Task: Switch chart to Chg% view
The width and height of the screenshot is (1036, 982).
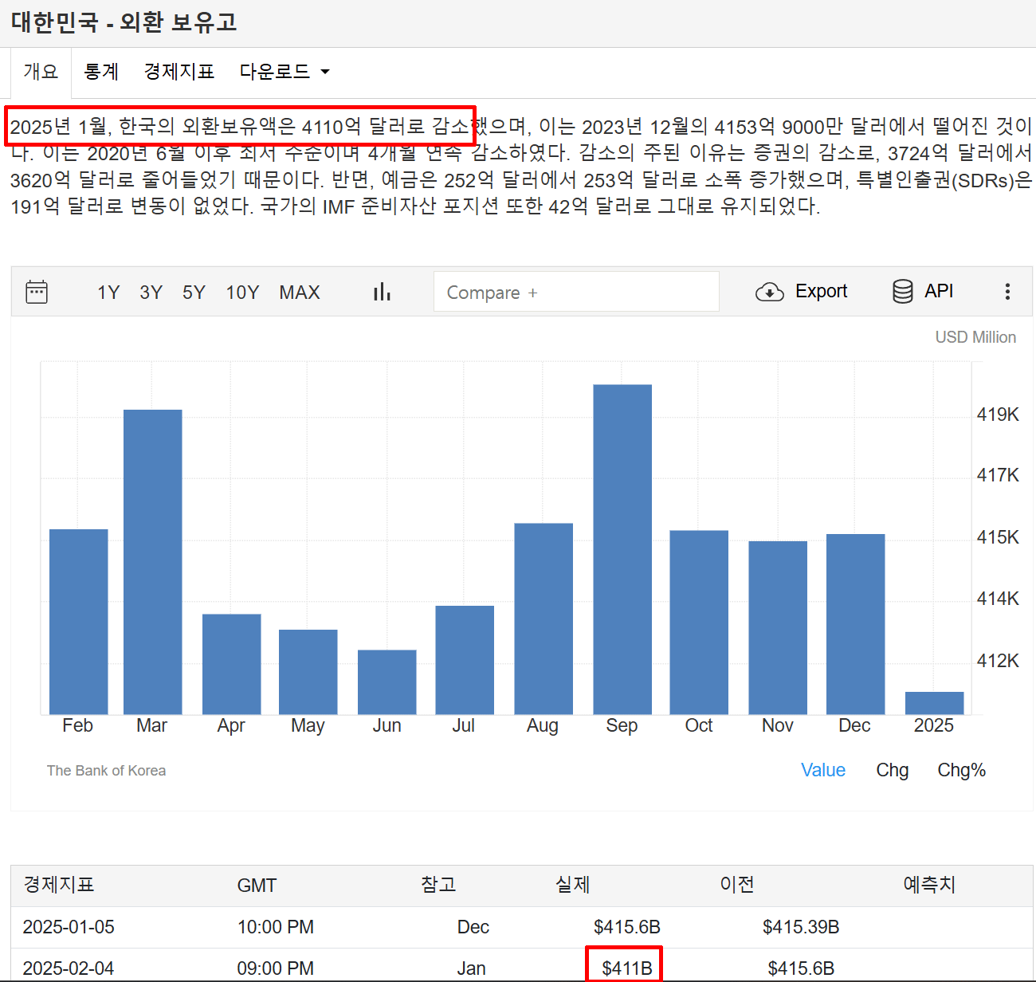Action: pos(961,770)
